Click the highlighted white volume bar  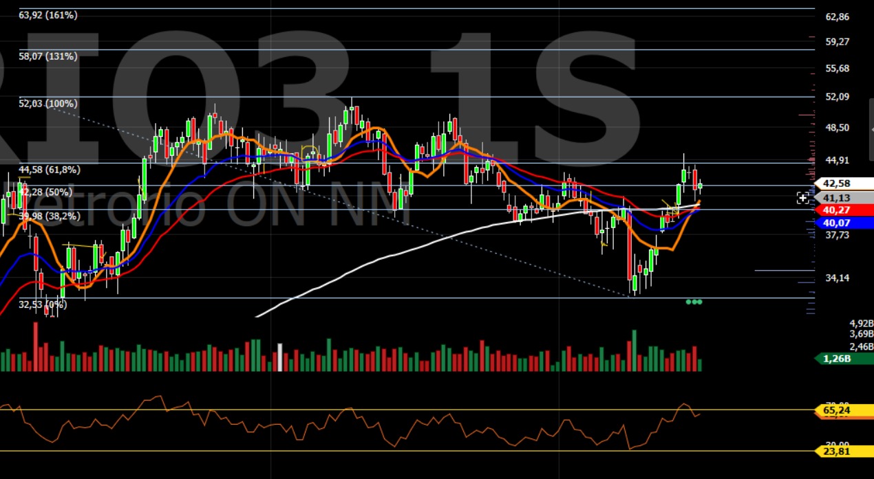point(280,357)
